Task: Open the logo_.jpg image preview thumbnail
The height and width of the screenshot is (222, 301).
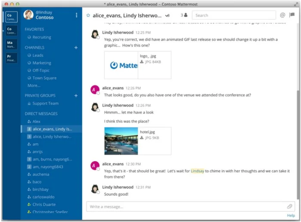Action: tap(121, 65)
